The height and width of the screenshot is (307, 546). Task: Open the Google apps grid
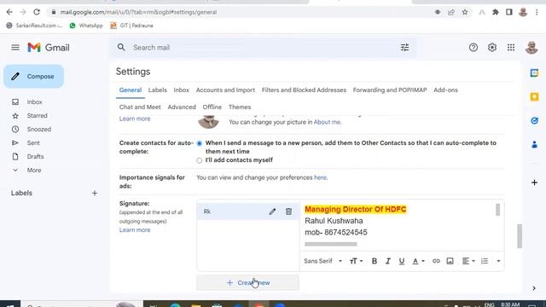click(x=511, y=48)
